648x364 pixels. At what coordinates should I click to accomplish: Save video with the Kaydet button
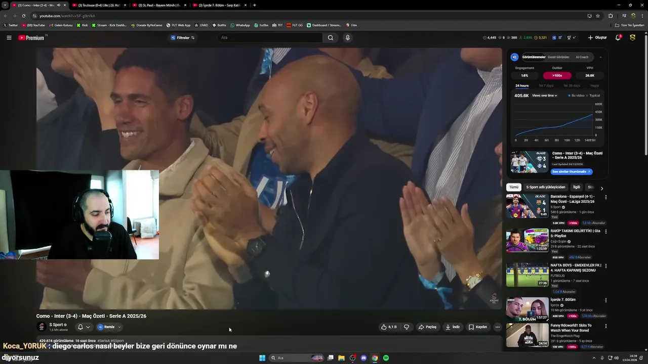click(x=478, y=327)
